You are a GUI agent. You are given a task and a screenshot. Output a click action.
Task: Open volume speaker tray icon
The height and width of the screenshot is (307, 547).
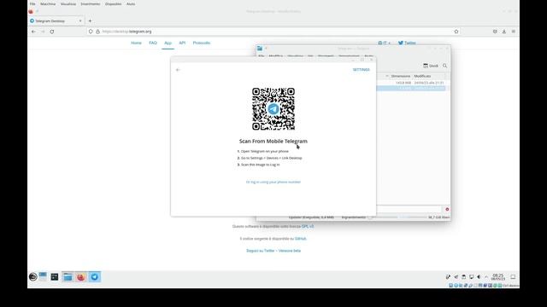click(479, 276)
